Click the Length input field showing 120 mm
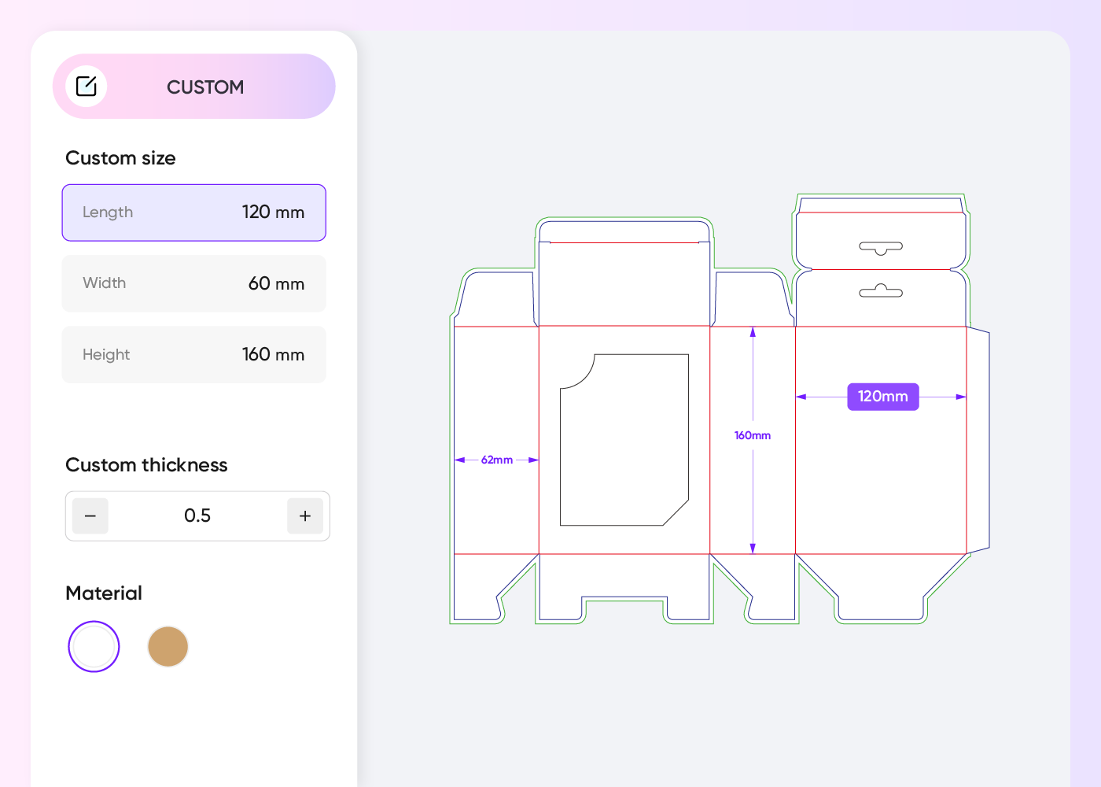Image resolution: width=1101 pixels, height=787 pixels. [194, 212]
